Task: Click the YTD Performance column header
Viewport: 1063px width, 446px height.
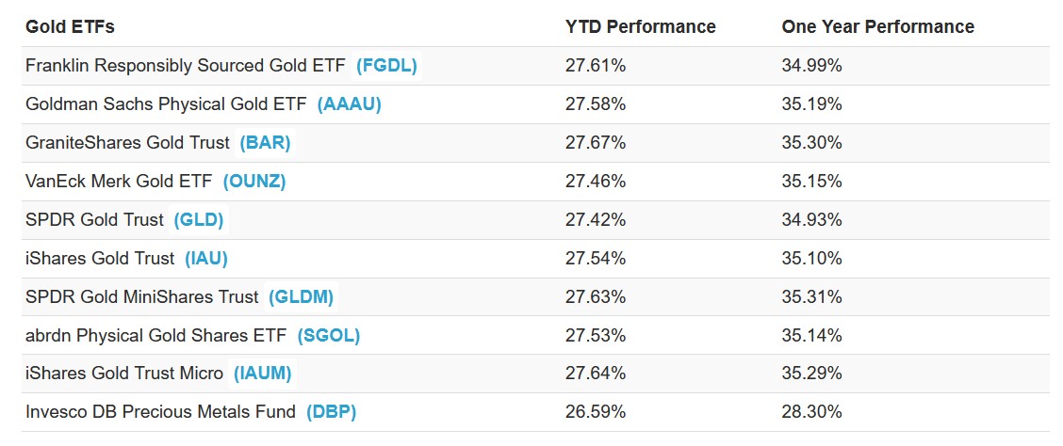Action: pyautogui.click(x=638, y=26)
